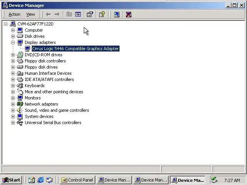Click the Monitors icon

(x=20, y=98)
